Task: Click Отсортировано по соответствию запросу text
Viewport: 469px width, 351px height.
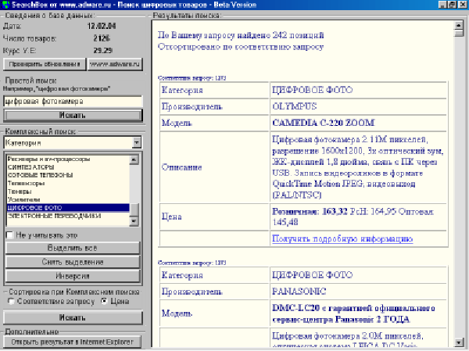Action: (241, 47)
